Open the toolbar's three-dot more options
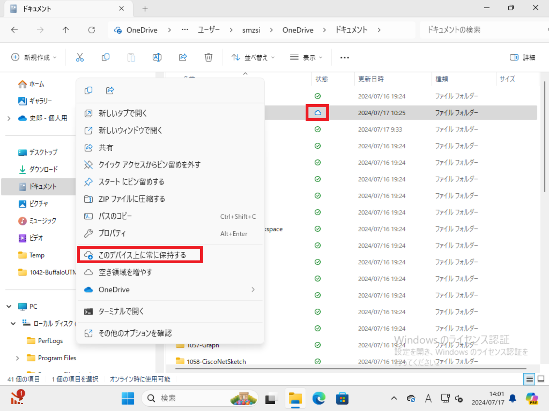Viewport: 549px width, 411px height. coord(345,57)
